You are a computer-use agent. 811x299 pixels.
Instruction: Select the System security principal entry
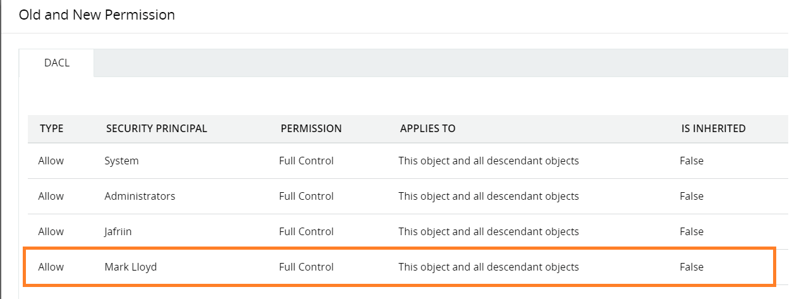coord(121,161)
